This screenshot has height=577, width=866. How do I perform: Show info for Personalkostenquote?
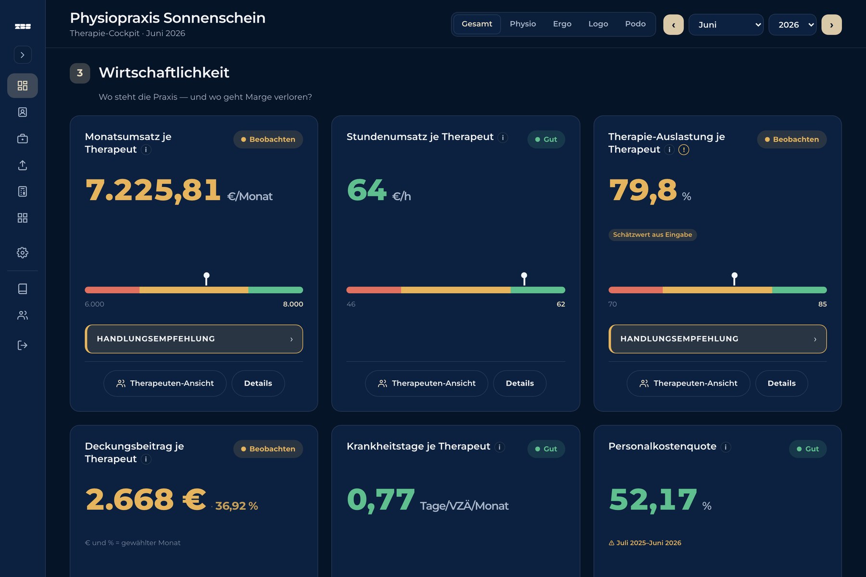[726, 447]
